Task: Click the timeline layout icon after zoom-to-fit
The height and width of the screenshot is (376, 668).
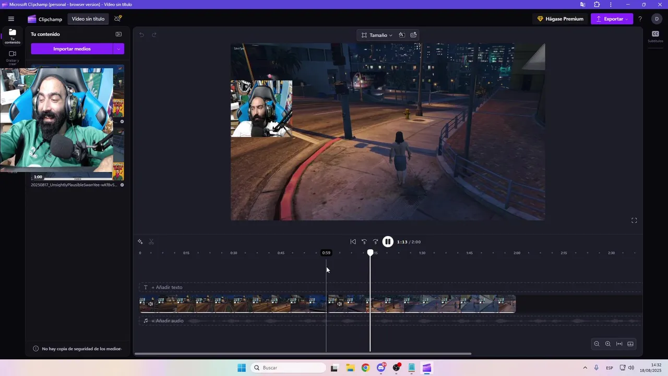Action: tap(630, 344)
